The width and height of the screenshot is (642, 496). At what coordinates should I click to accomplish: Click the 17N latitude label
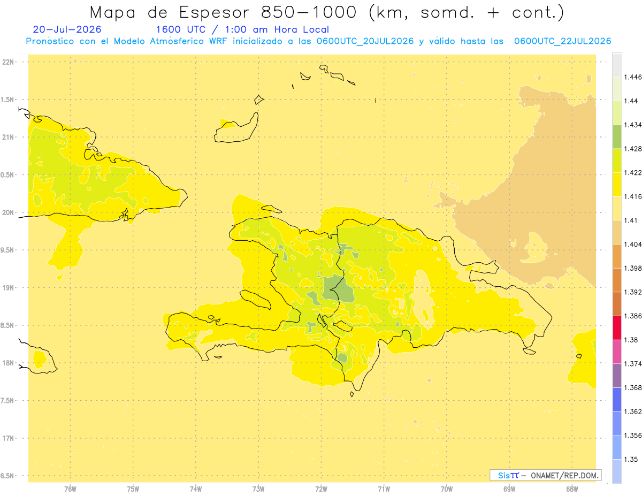pyautogui.click(x=9, y=438)
